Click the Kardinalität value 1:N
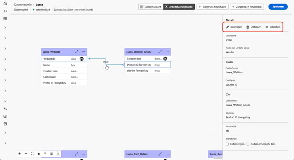Image resolution: width=294 pixels, height=160 pixels. (x=227, y=131)
